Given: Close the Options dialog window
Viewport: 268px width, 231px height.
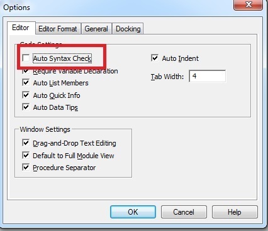Looking at the screenshot, I should pos(248,4).
